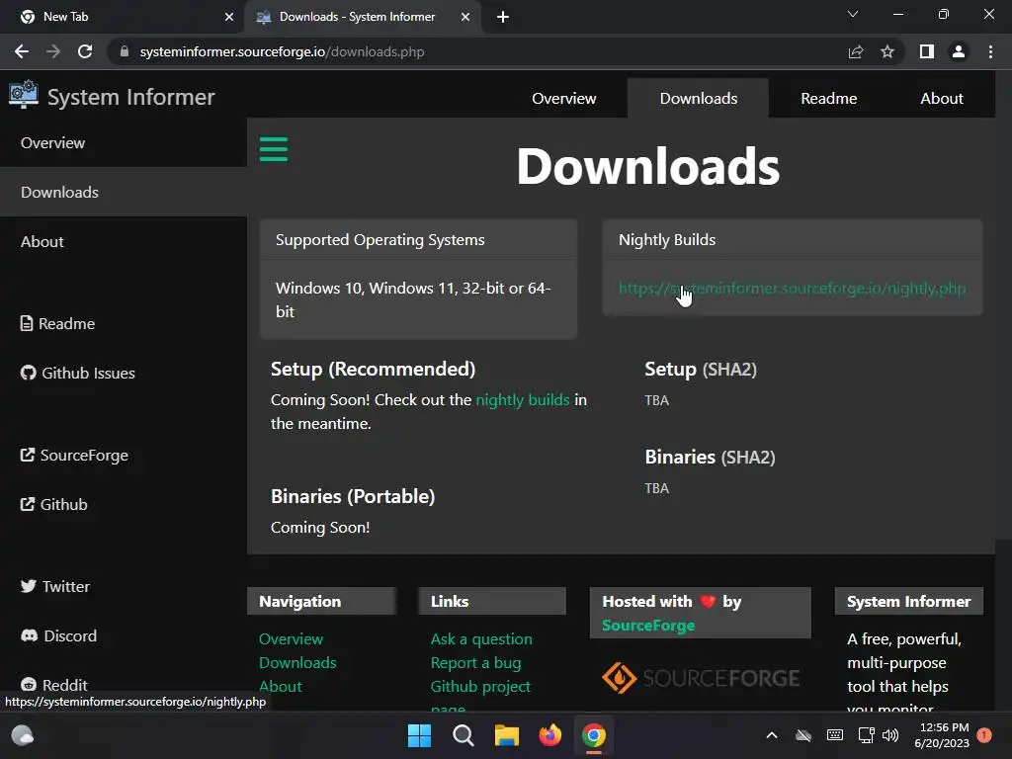
Task: Open File Explorer from the taskbar
Action: pos(507,735)
